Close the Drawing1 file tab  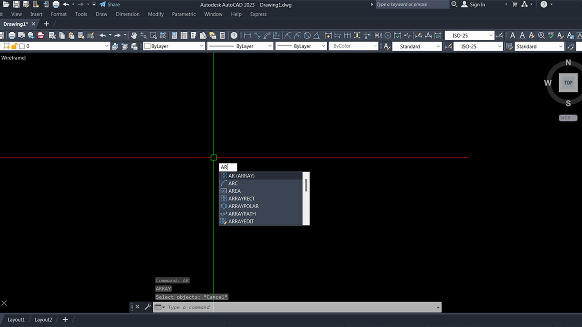tap(33, 24)
